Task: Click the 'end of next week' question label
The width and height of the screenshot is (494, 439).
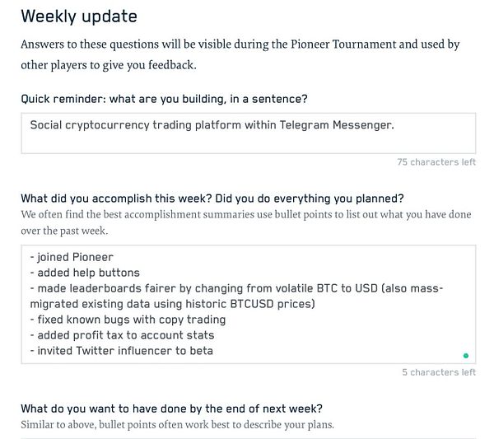Action: click(172, 409)
